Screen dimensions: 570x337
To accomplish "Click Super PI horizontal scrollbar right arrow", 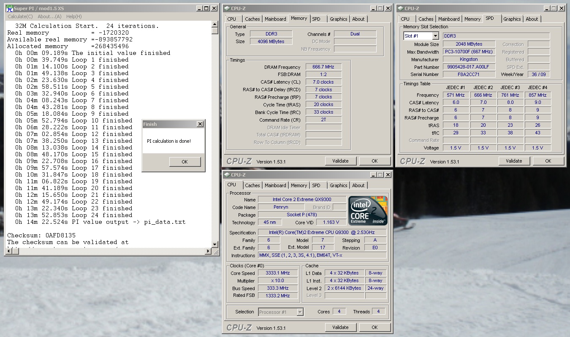I will pyautogui.click(x=208, y=251).
